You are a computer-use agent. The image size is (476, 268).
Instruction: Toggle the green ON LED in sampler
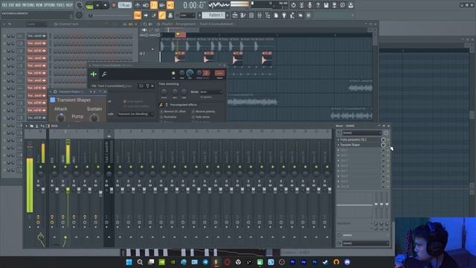point(173,73)
